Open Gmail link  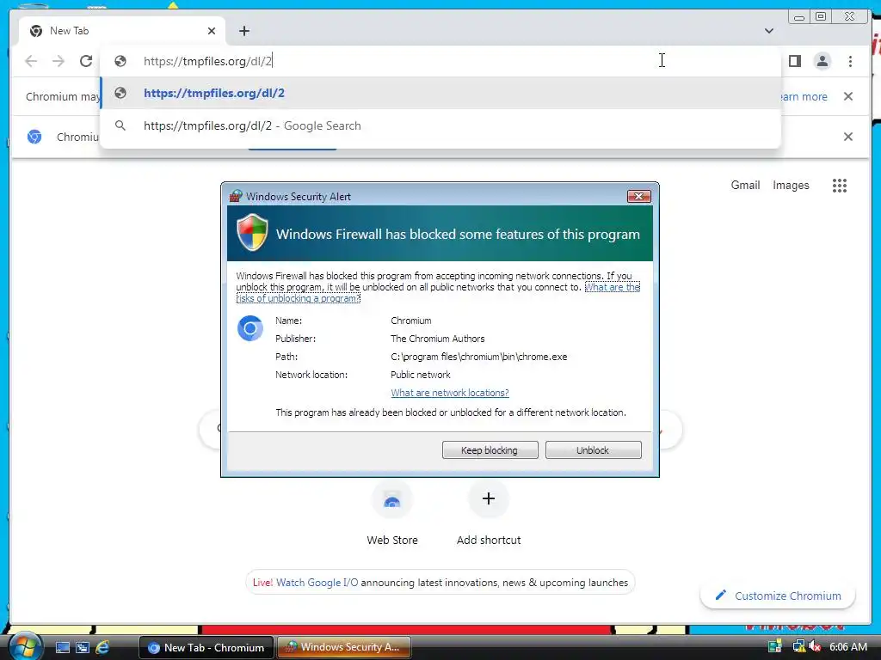coord(745,186)
